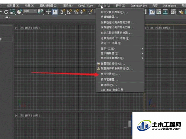Click [线框] label in front viewport

point(166,28)
